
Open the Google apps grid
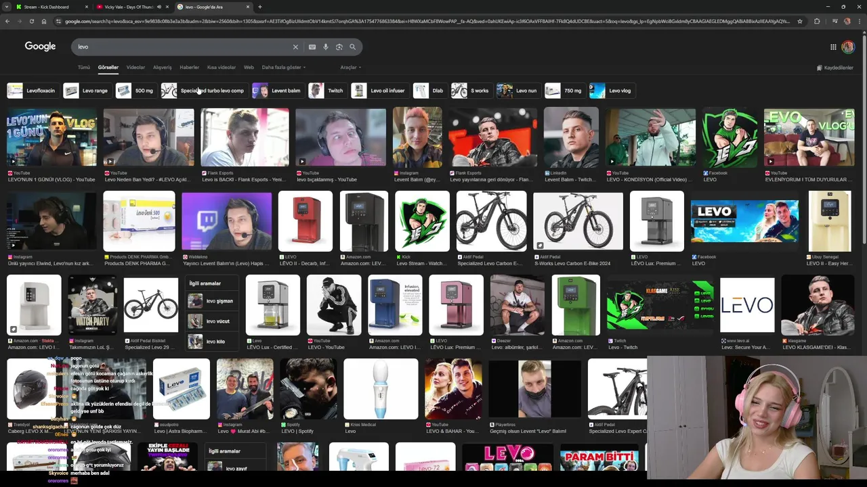(x=833, y=47)
